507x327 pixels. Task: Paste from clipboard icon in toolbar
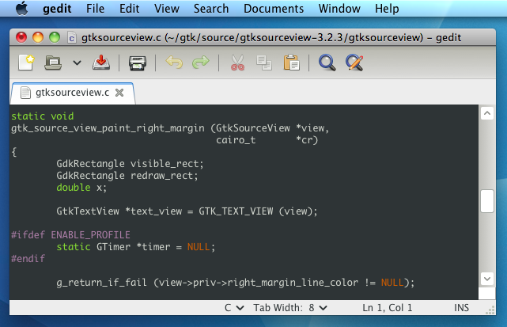[x=291, y=63]
